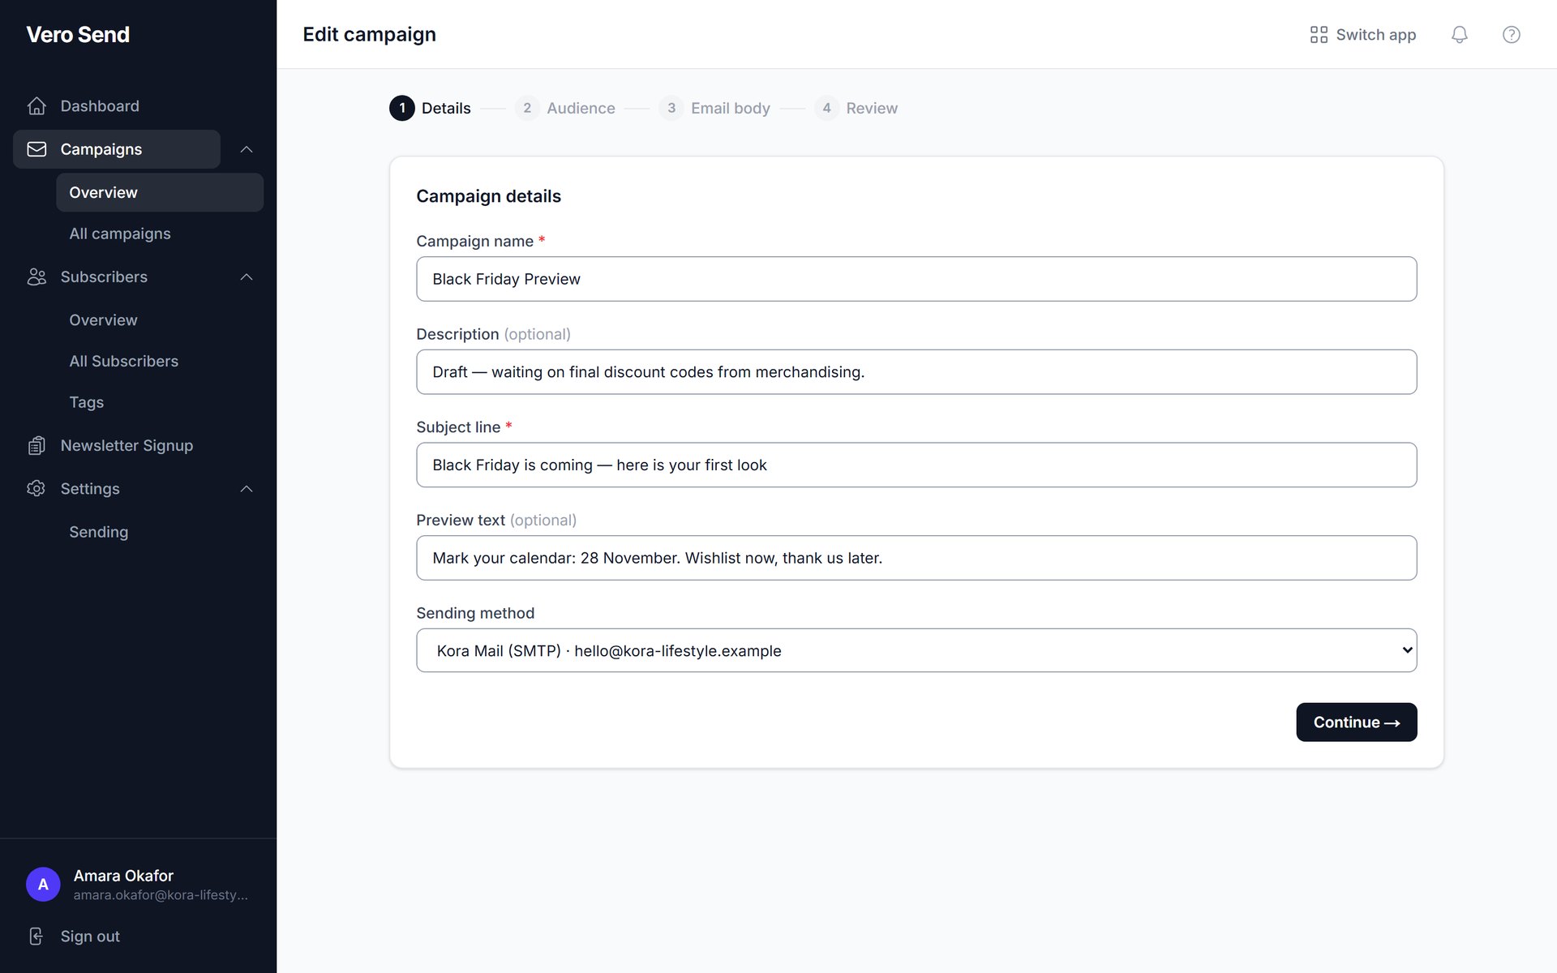Go to step 2 Audience
Image resolution: width=1557 pixels, height=973 pixels.
(x=565, y=108)
